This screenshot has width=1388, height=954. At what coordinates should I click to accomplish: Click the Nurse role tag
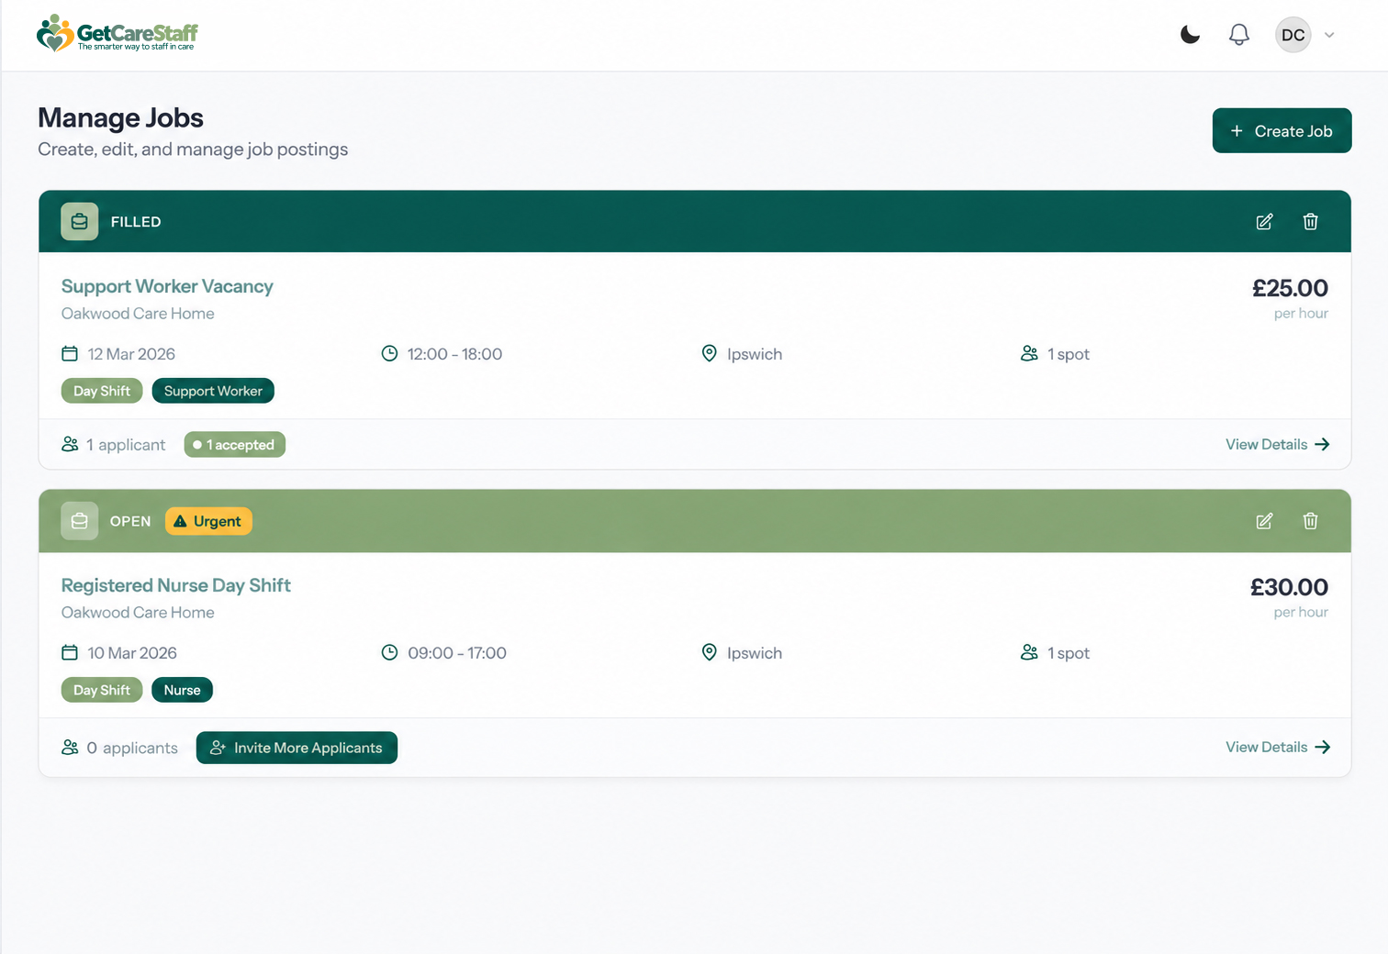tap(182, 690)
